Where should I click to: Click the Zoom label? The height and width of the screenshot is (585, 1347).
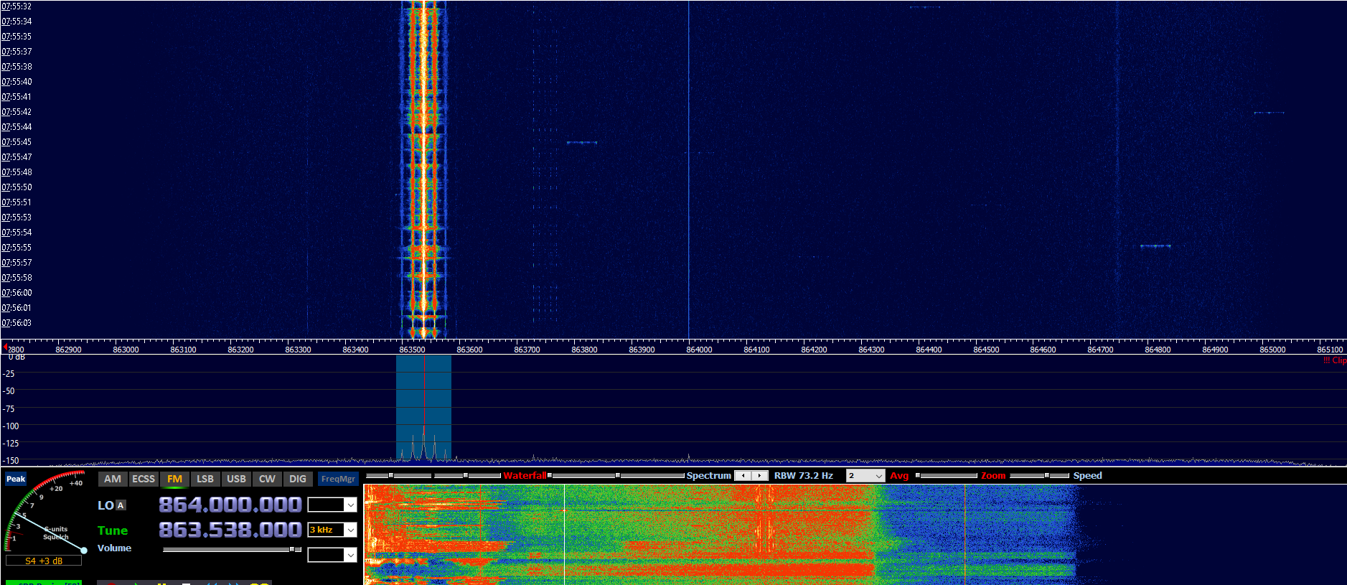(993, 476)
